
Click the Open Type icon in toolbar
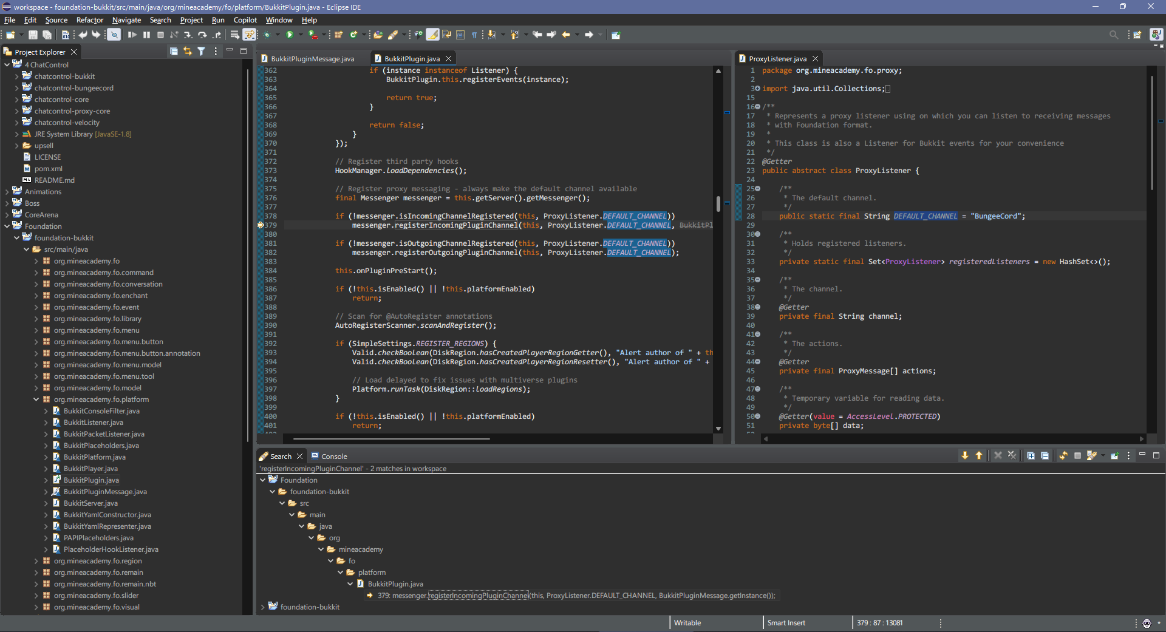(378, 35)
